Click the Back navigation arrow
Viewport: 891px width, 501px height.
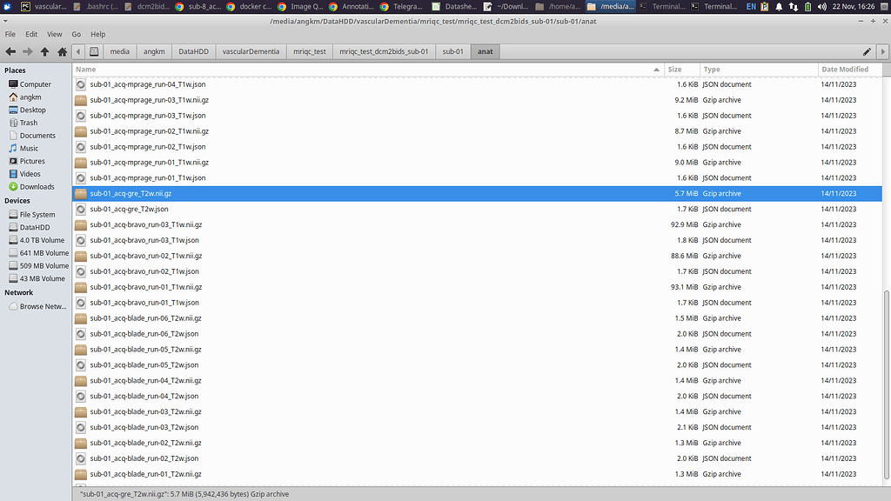(x=10, y=51)
